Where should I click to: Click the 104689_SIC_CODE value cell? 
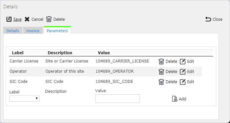tap(114, 82)
